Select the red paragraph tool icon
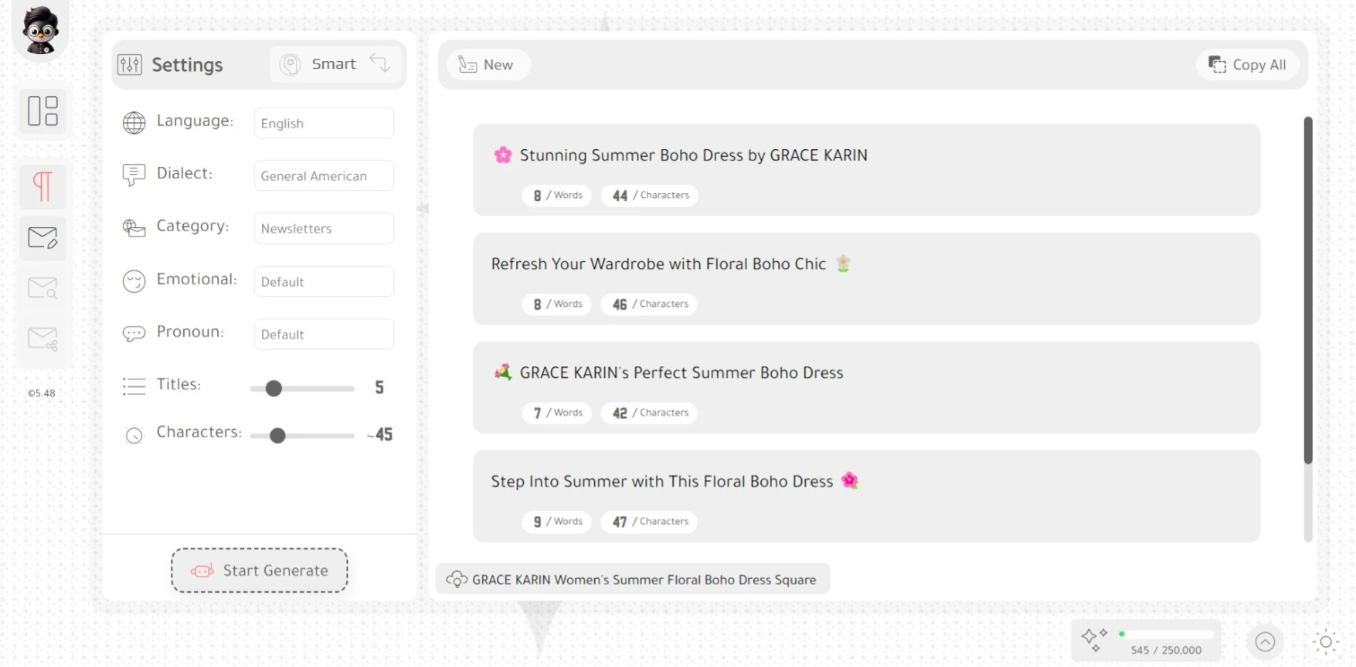 [42, 186]
